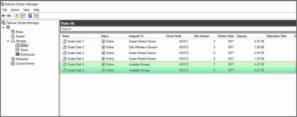
Task: Select the Cluster Disk 2 row name
Action: click(x=75, y=47)
